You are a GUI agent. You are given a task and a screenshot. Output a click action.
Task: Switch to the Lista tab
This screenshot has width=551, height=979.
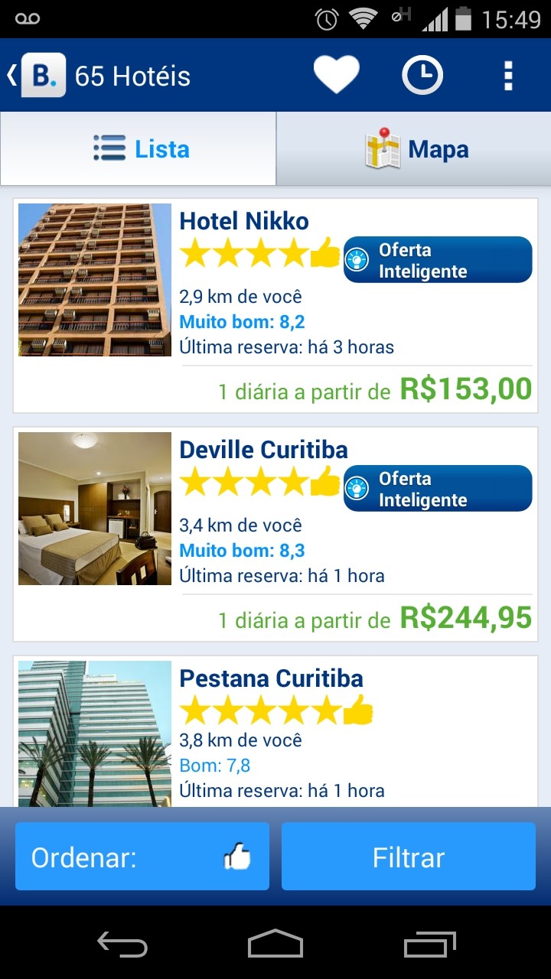pyautogui.click(x=139, y=149)
